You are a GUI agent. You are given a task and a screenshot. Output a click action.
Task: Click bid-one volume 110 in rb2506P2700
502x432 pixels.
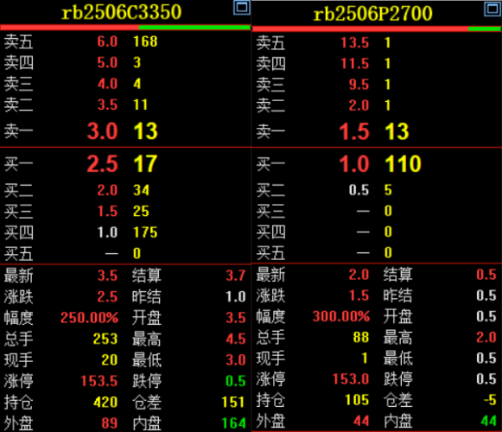tap(404, 163)
